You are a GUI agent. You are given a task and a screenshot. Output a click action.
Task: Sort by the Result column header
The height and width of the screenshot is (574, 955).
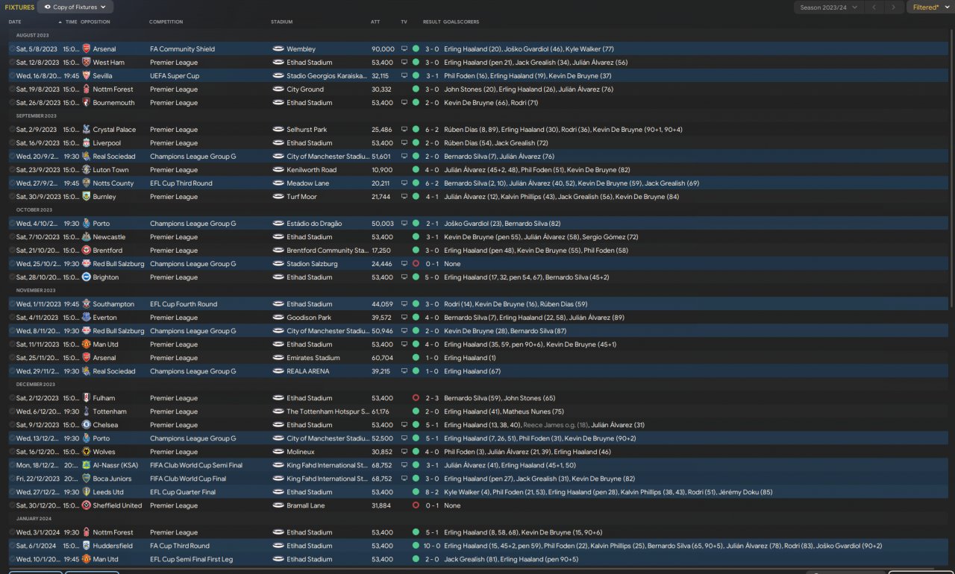(x=431, y=22)
